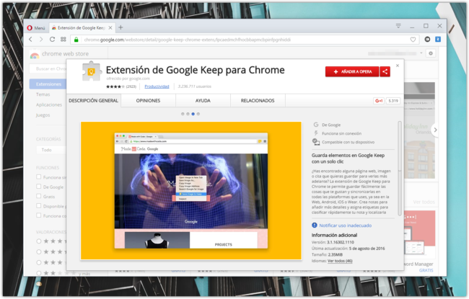Click the 5.319 +1 count box
This screenshot has width=469, height=299.
point(393,101)
